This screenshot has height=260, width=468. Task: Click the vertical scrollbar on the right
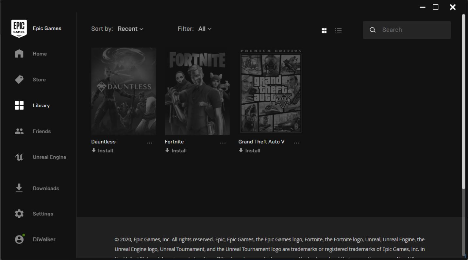463,101
